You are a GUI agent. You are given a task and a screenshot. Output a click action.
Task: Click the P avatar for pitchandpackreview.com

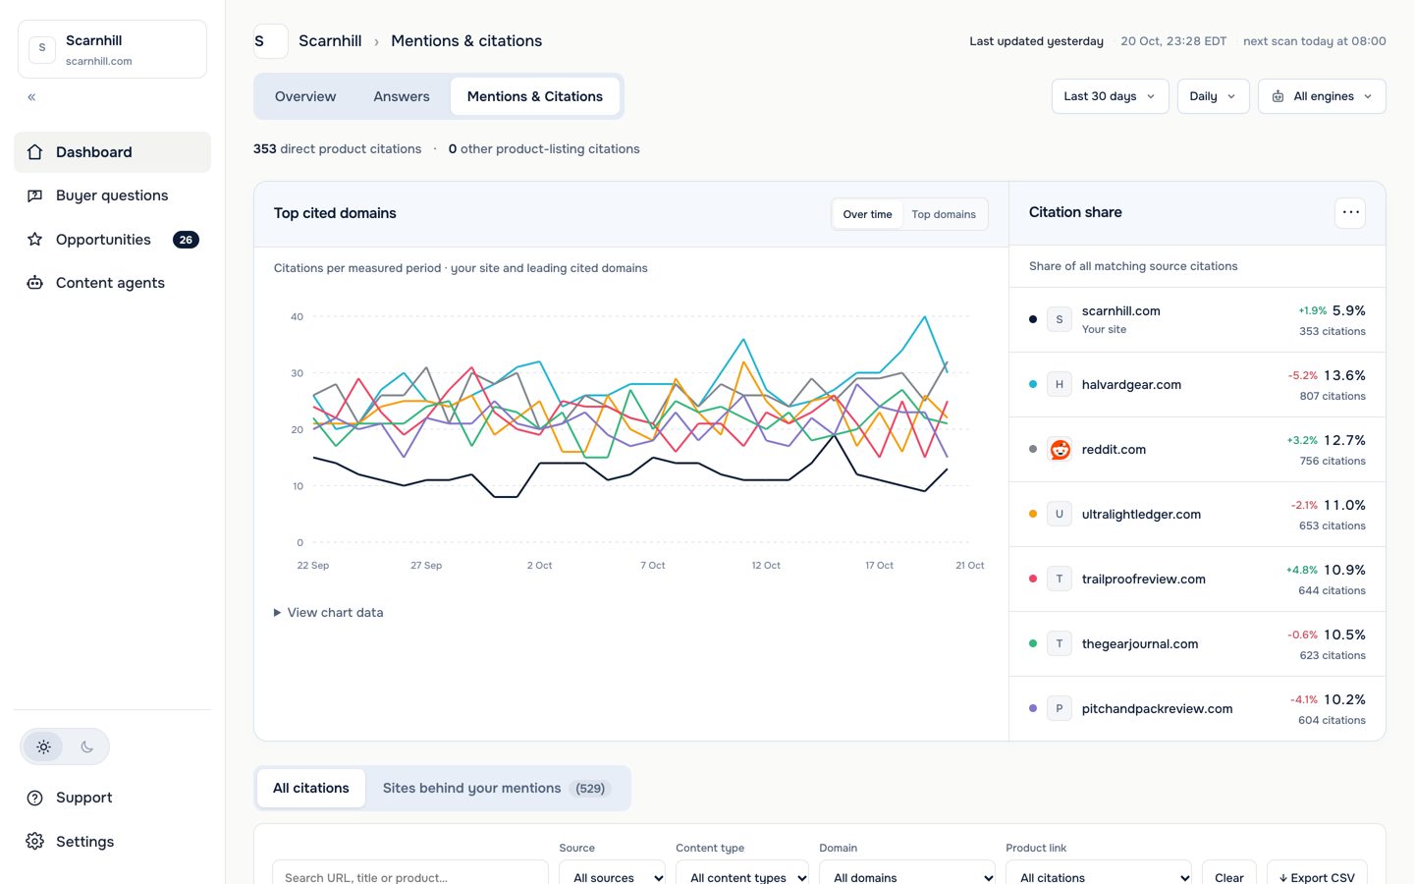pos(1060,709)
